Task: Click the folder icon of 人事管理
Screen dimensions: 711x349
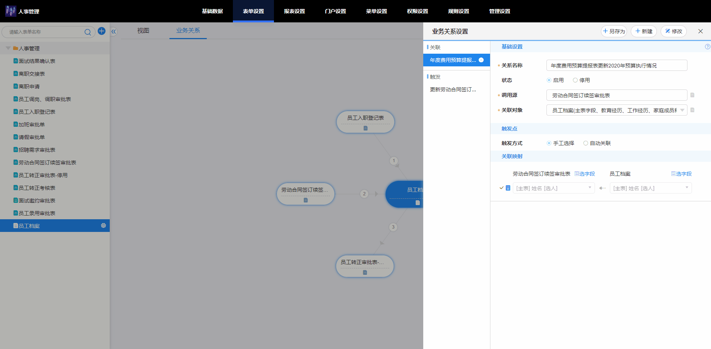Action: (16, 48)
